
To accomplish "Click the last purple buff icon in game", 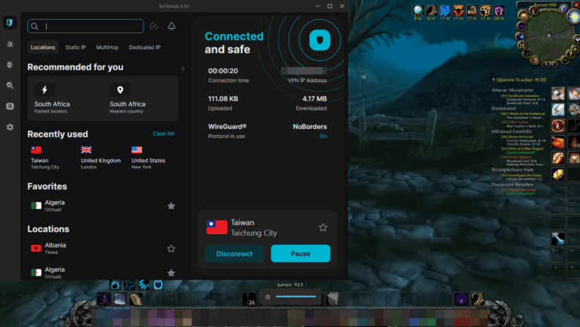I will point(498,11).
